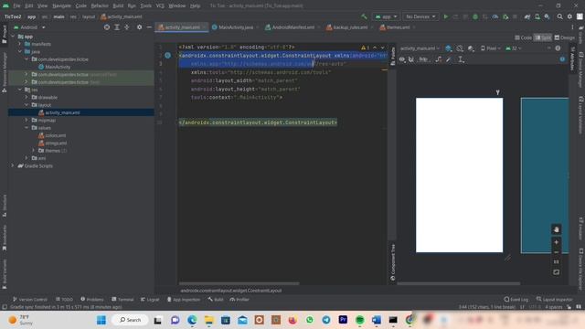Open the Navigate menu

61,6
